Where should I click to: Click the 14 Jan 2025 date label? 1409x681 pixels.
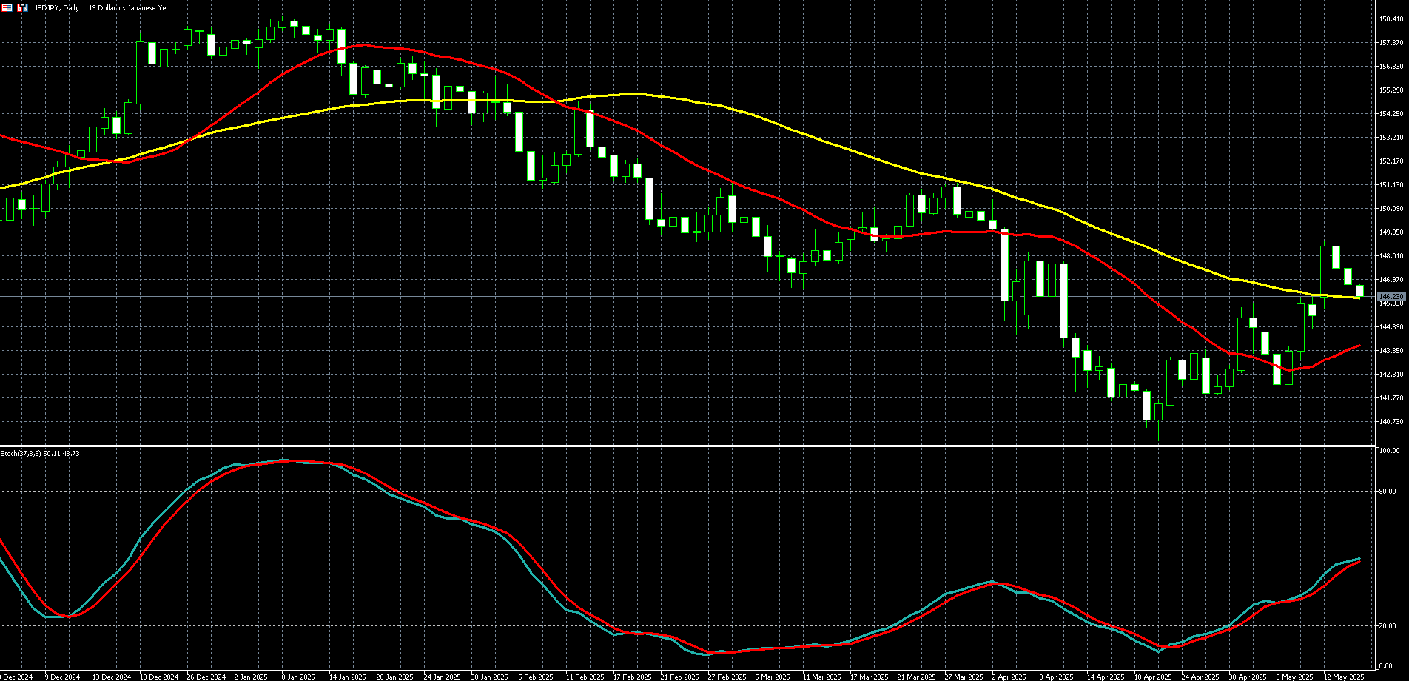point(347,677)
